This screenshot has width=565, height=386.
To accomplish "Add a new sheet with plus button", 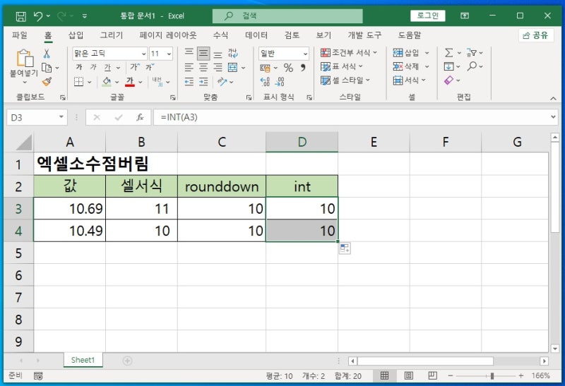I will coord(127,361).
